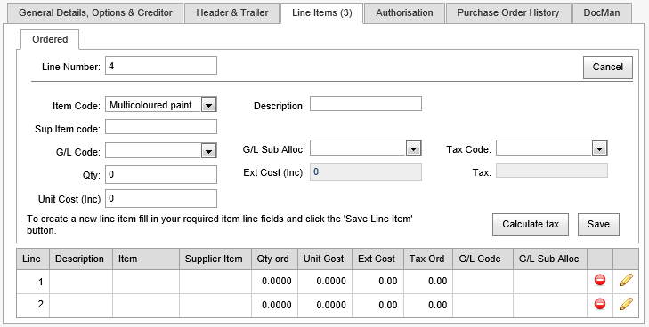The height and width of the screenshot is (327, 649).
Task: Save the new line item
Action: (x=598, y=225)
